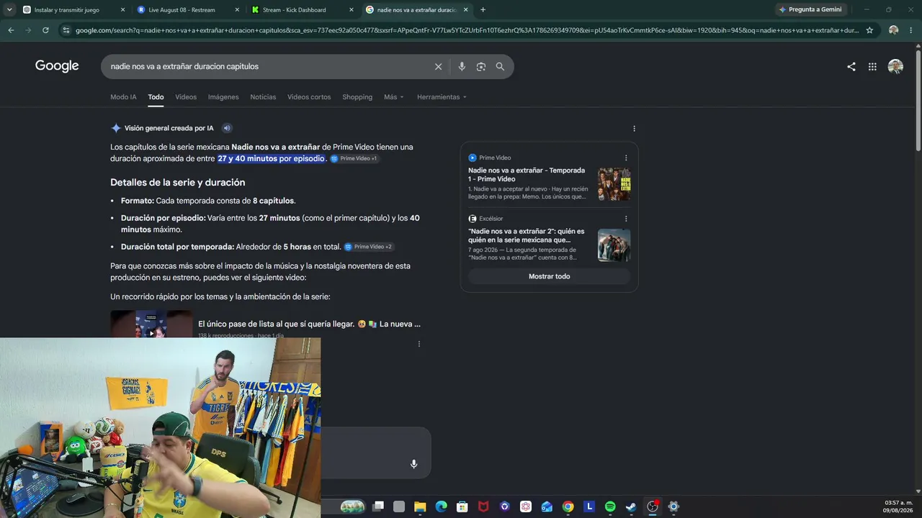
Task: Reload the current page
Action: [x=45, y=30]
